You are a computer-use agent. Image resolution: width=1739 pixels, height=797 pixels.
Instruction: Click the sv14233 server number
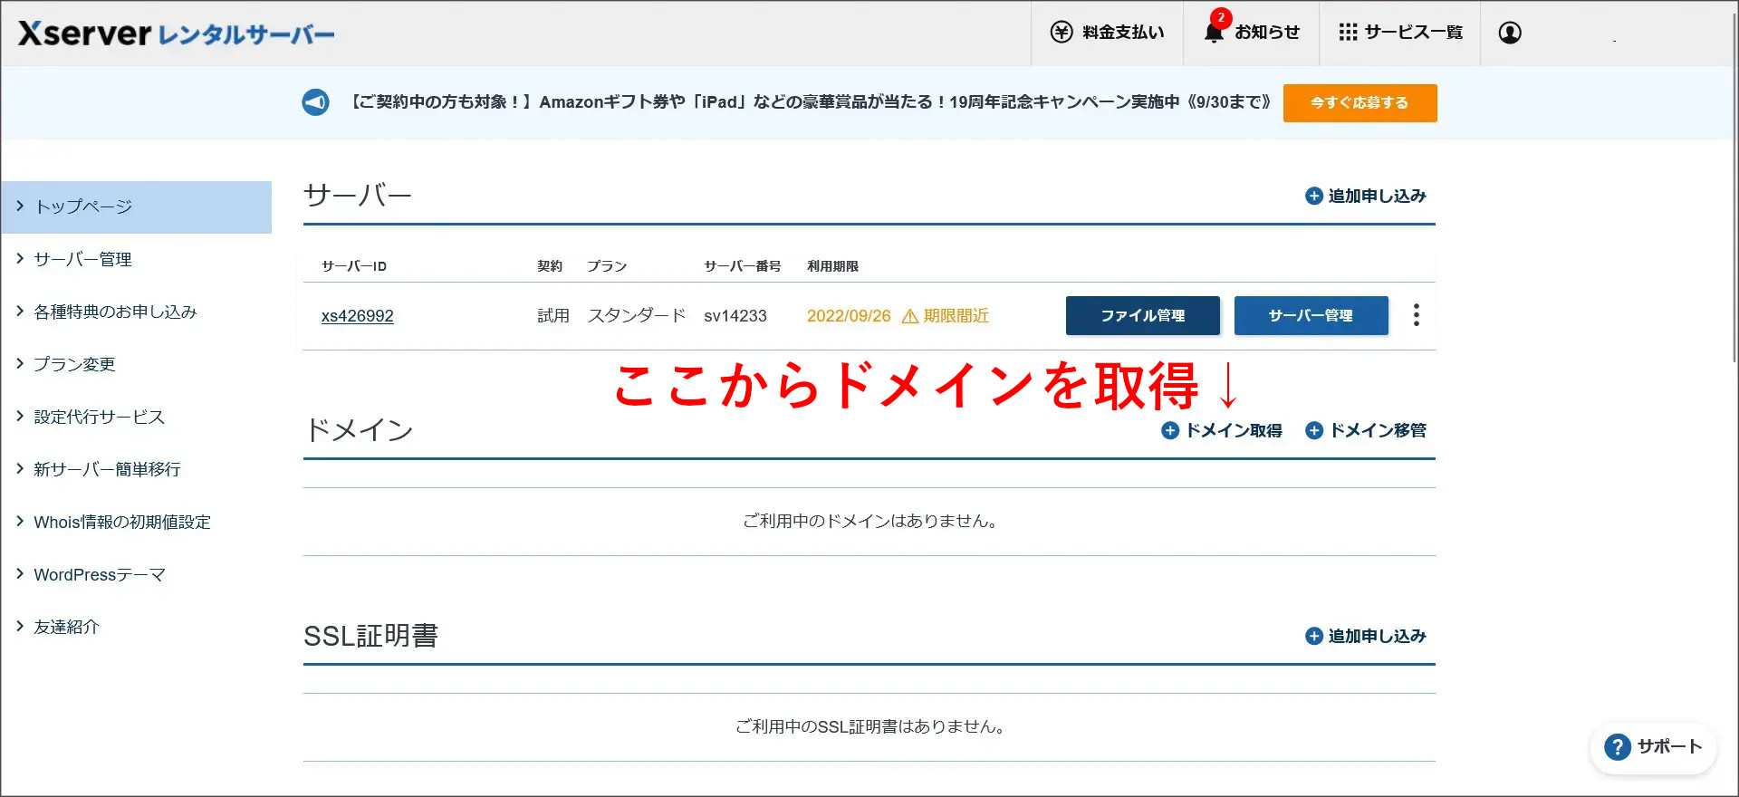735,316
